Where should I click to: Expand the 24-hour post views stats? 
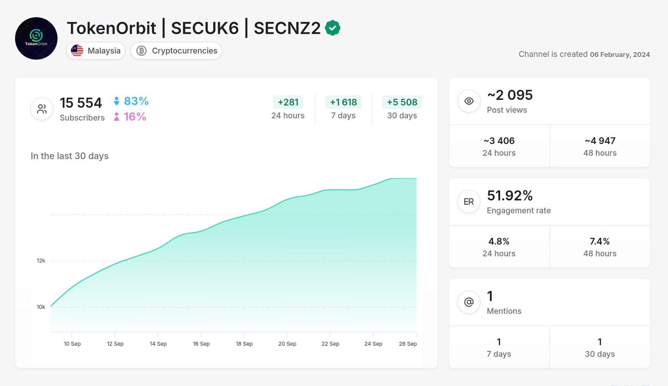tap(500, 146)
